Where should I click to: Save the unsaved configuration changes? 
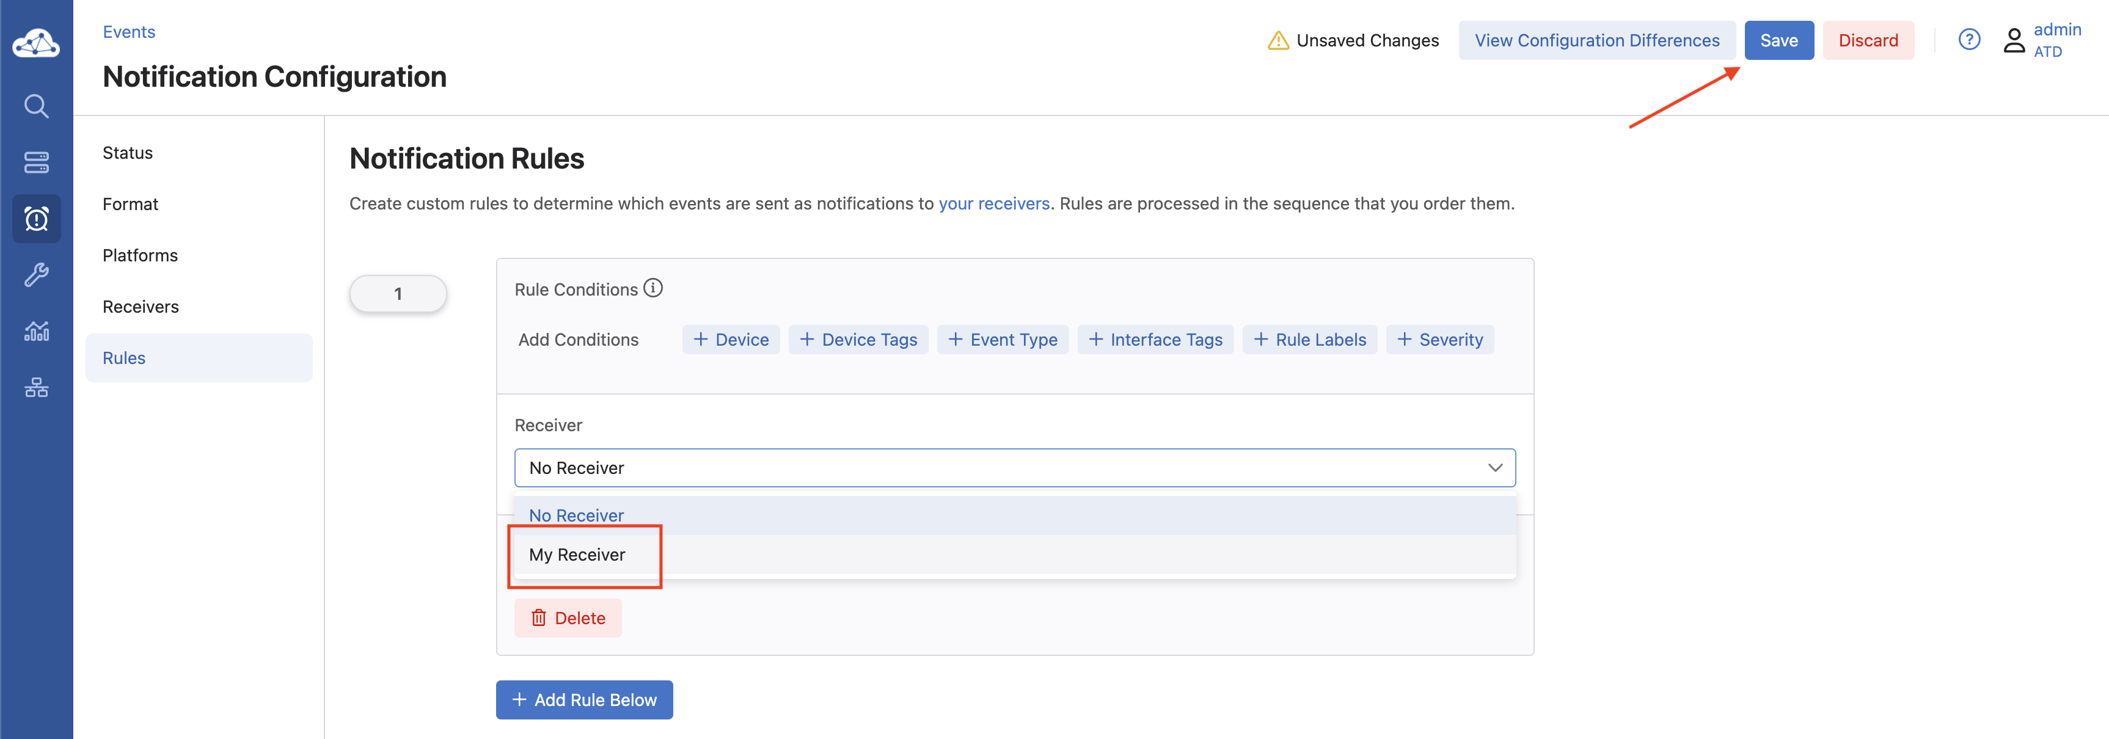(x=1778, y=40)
